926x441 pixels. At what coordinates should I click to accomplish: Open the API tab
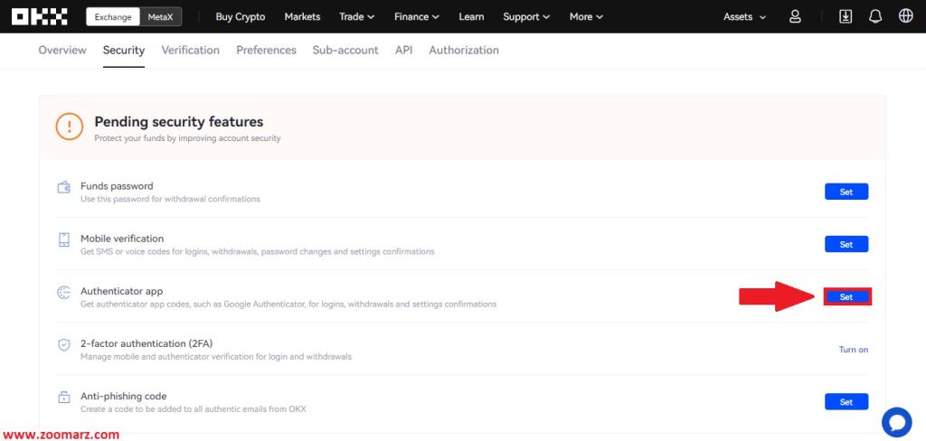(403, 50)
